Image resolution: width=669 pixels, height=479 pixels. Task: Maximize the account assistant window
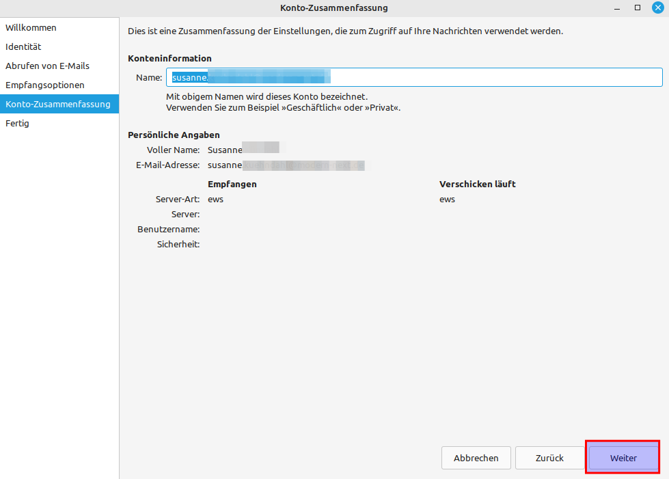pos(638,8)
